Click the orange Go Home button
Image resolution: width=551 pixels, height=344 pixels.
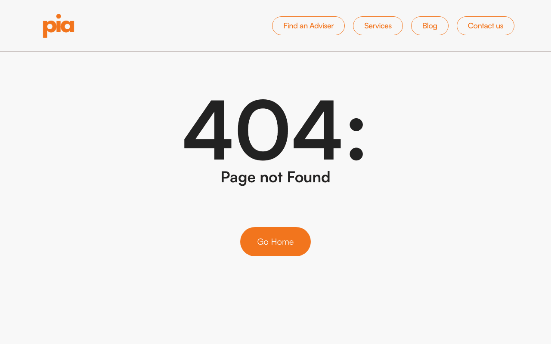pos(275,242)
